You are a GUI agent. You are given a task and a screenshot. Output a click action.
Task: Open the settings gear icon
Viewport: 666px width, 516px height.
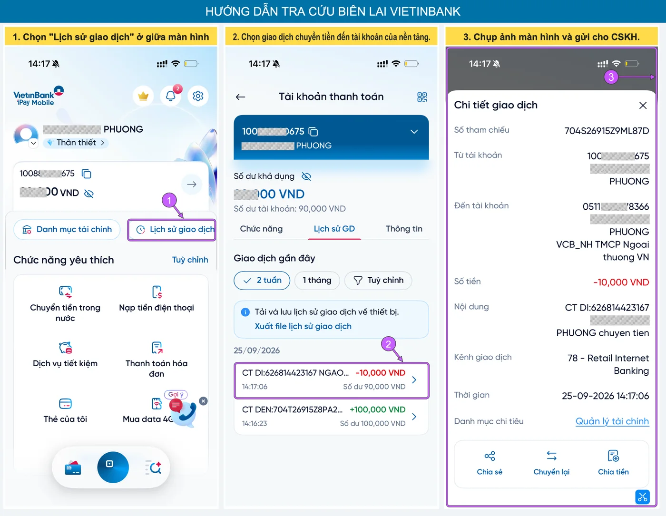198,96
